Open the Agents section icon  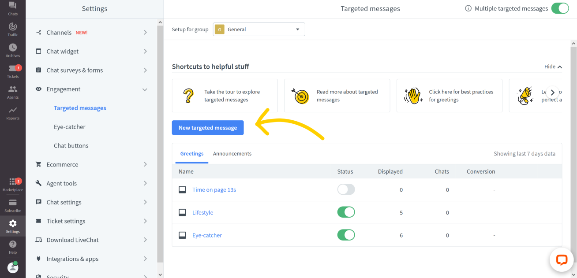13,89
